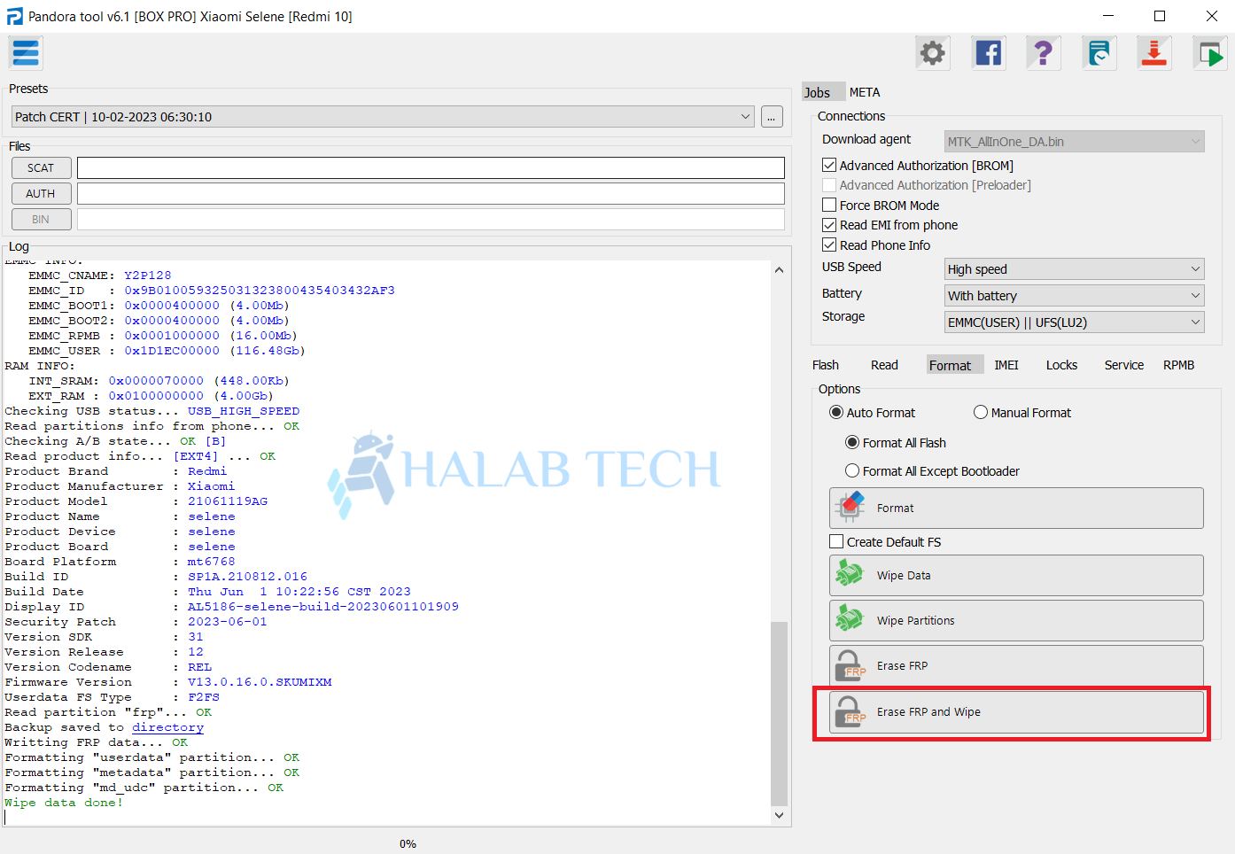Click the product model value 21061119AG
Viewport: 1235px width, 854px height.
(227, 501)
